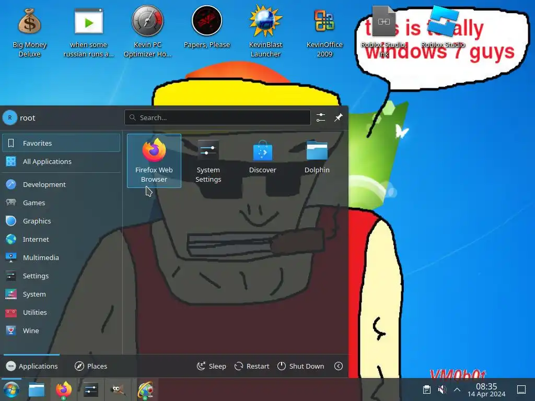The width and height of the screenshot is (535, 401).
Task: Put computer to Sleep
Action: tap(212, 366)
